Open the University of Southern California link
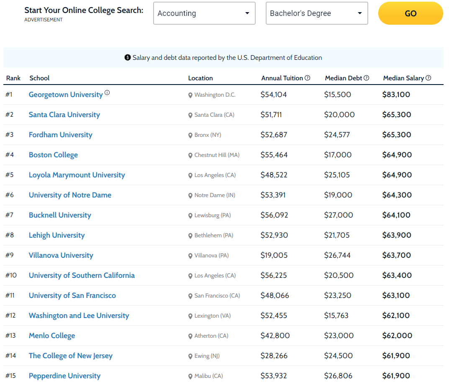 pos(82,275)
